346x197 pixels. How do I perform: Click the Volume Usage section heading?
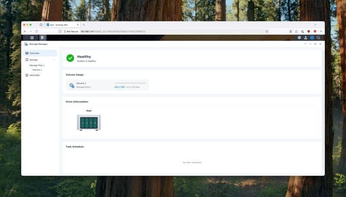74,74
